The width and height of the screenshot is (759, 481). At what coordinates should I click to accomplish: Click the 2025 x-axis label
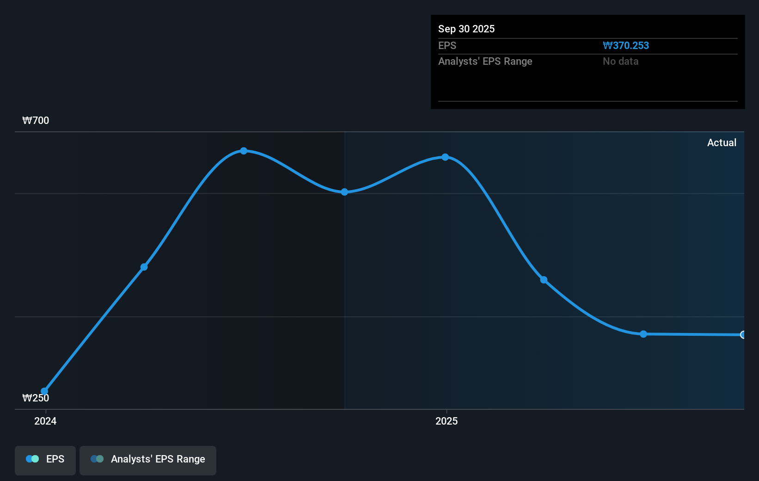pos(447,421)
